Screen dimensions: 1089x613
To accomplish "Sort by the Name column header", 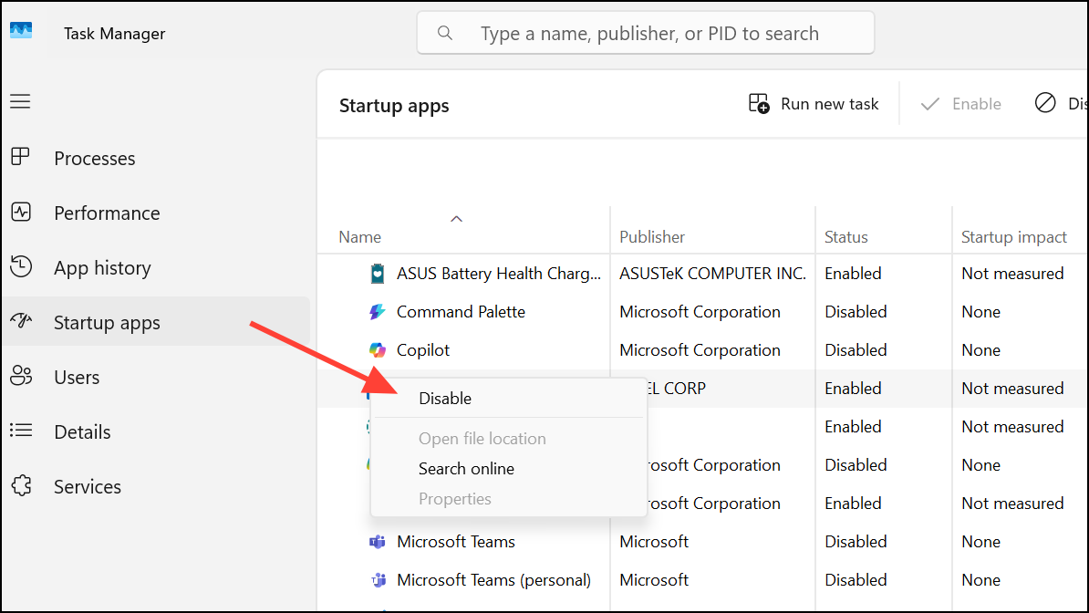I will [360, 237].
